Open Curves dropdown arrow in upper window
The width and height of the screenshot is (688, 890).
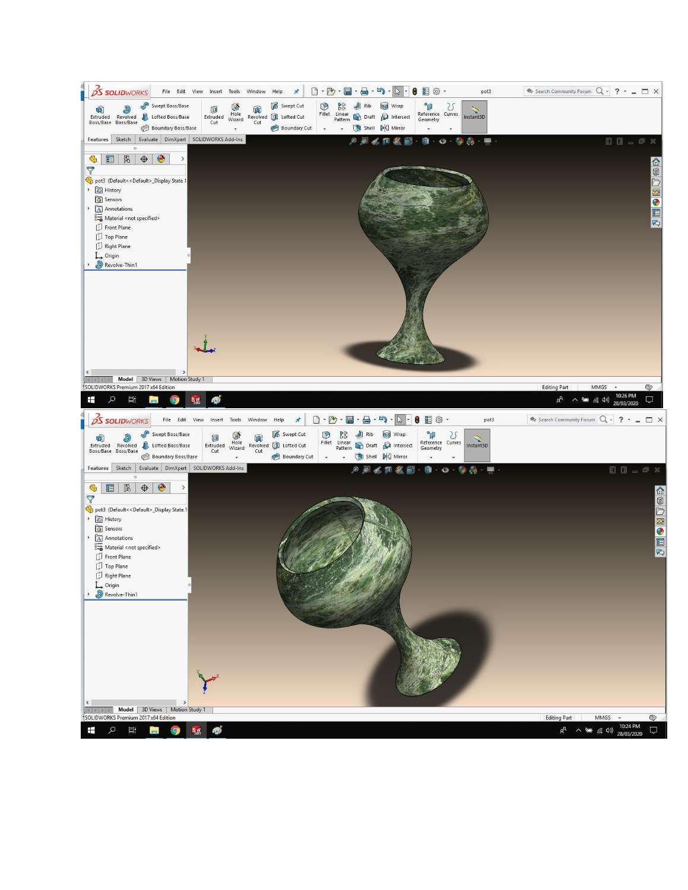pyautogui.click(x=451, y=129)
